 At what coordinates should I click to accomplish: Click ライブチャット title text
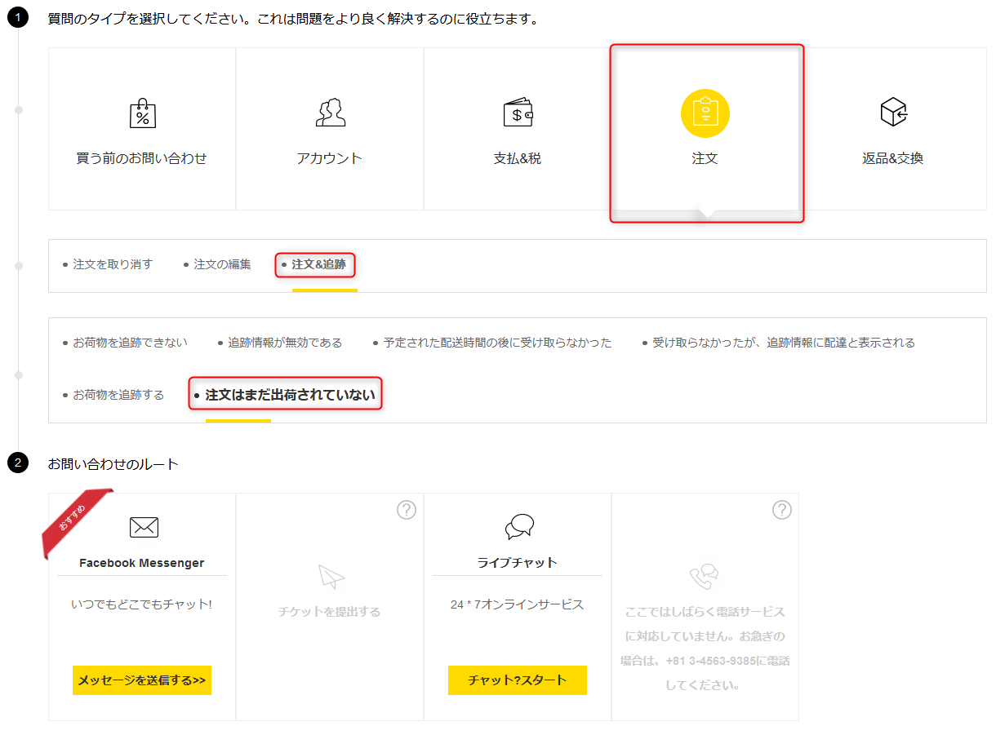[x=518, y=563]
